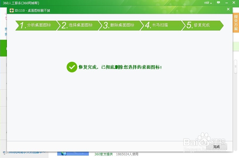Select step 4 木马扫描
239x158 pixels.
159,25
